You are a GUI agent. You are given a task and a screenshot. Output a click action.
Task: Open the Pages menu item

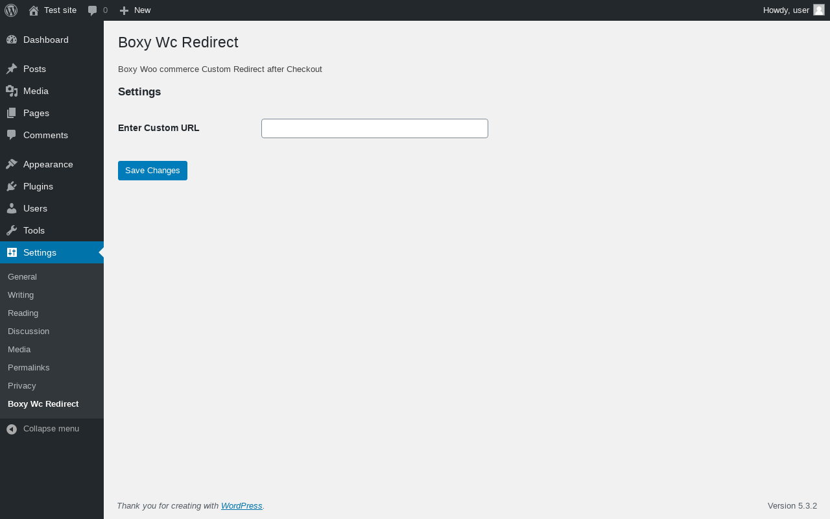(x=36, y=113)
